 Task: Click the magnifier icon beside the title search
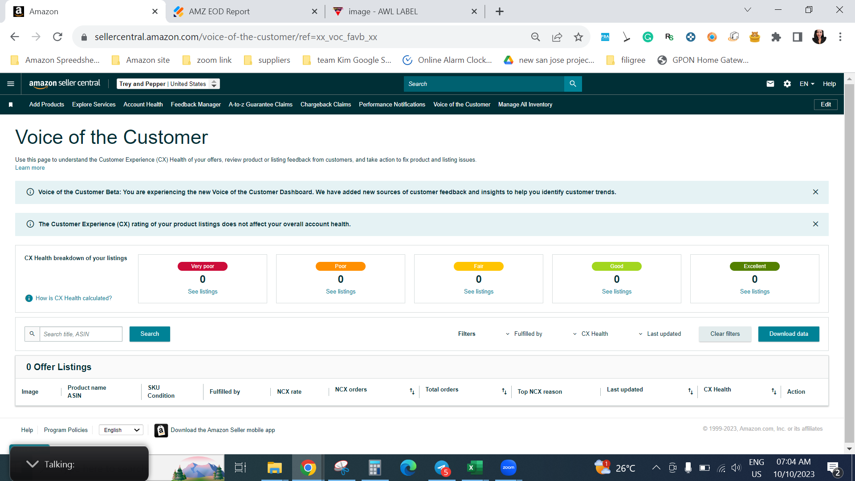pos(32,334)
